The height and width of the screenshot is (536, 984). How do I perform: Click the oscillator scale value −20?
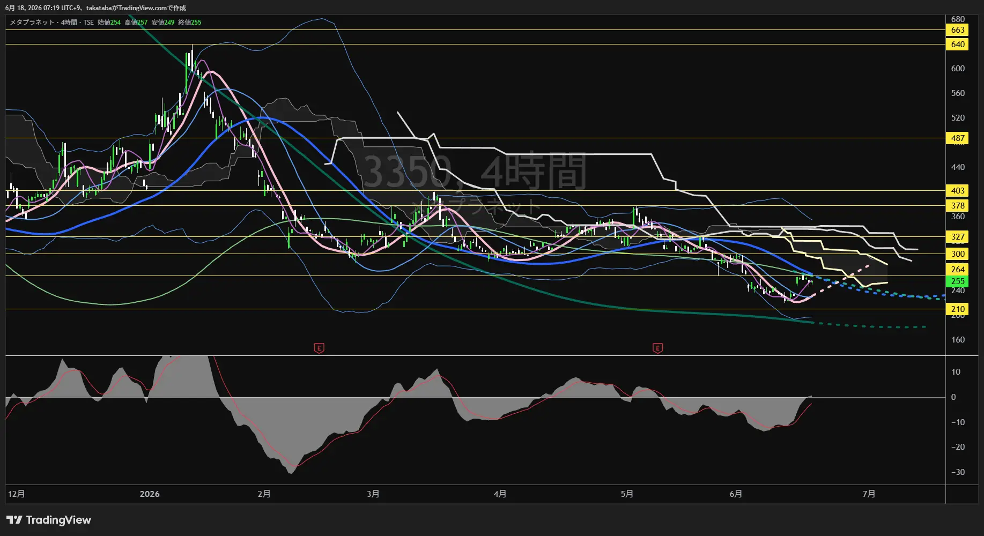[958, 447]
